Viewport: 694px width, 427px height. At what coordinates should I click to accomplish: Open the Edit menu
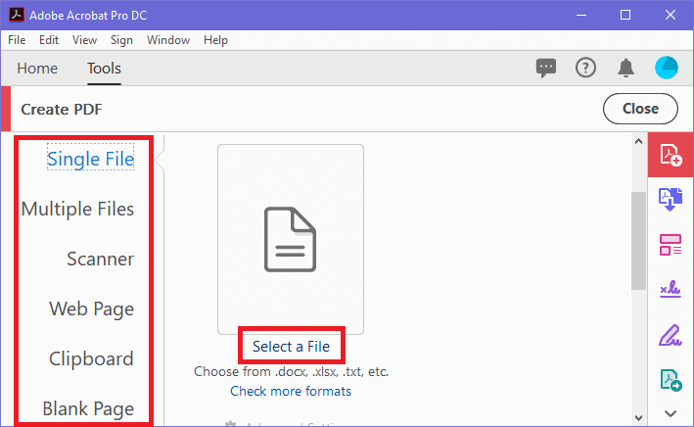49,40
